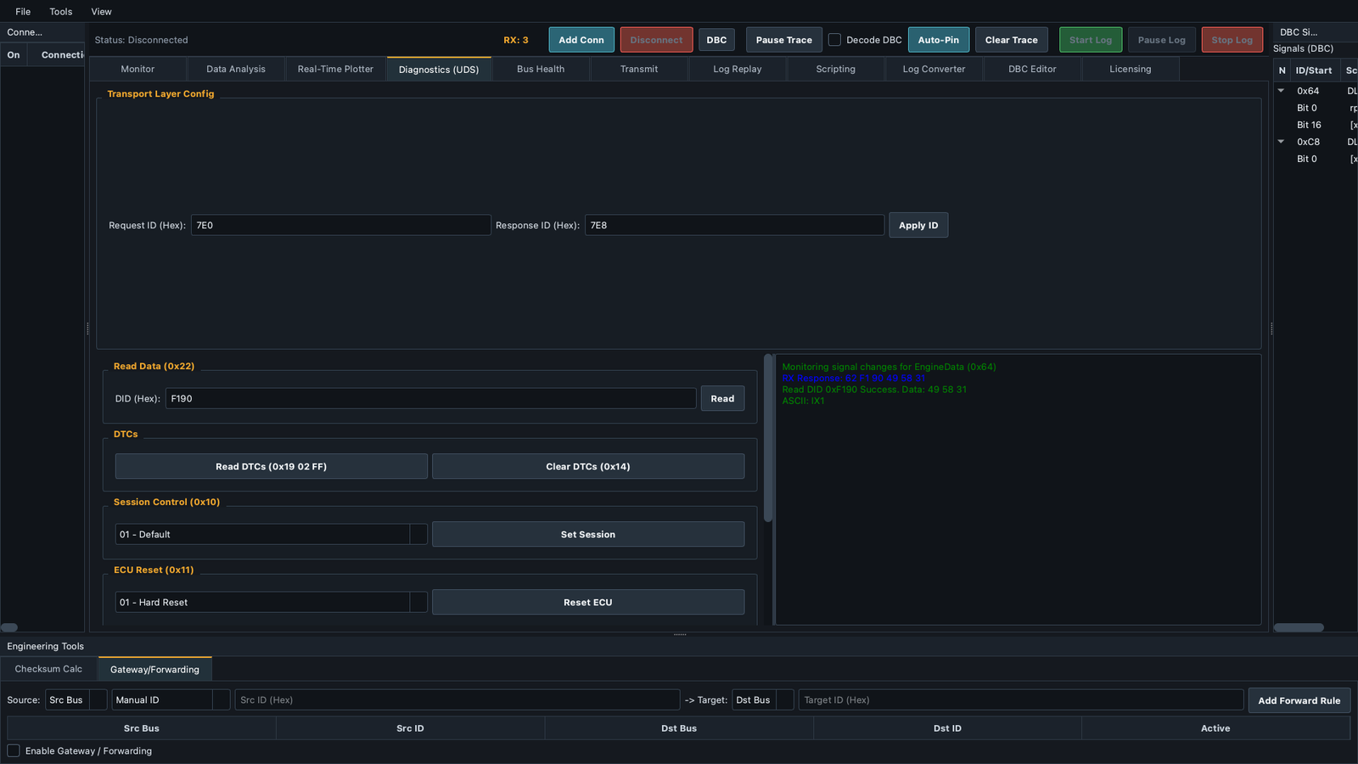Collapse the 0x64 signal tree node
Viewport: 1358px width, 764px height.
(x=1282, y=91)
